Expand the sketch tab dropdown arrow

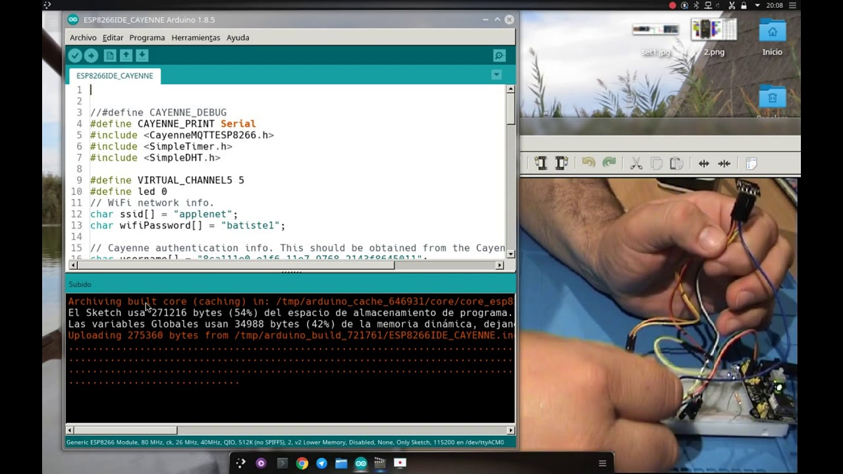click(x=497, y=75)
